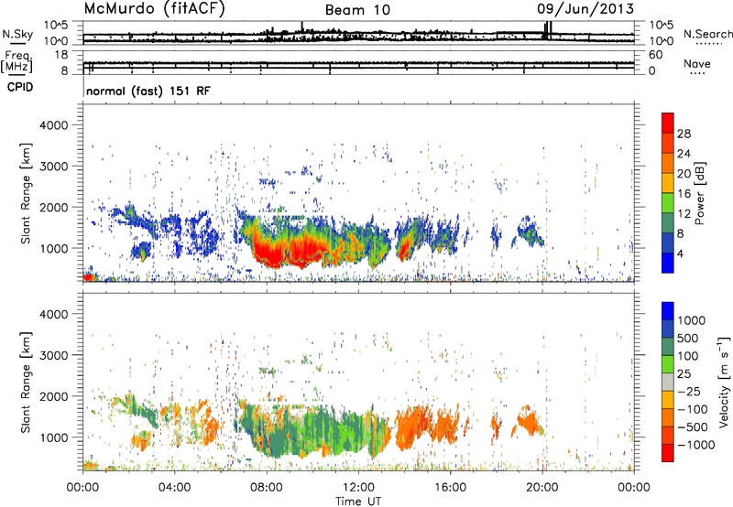
Task: Pick the grey velocity segment between 25 and -25
Action: coord(668,383)
